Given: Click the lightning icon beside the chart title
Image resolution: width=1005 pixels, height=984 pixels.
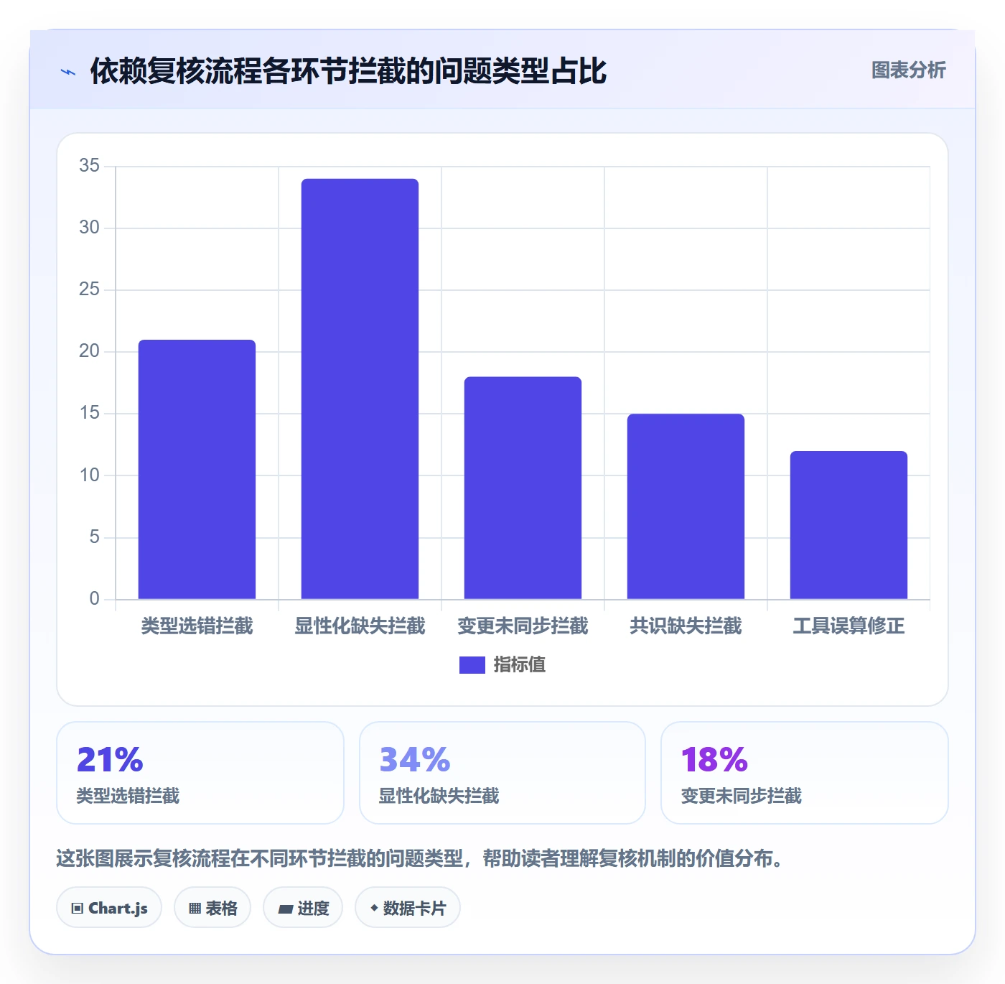Looking at the screenshot, I should coord(68,72).
